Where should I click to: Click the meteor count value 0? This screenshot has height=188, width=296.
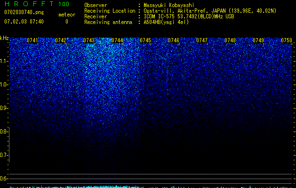tap(67, 22)
